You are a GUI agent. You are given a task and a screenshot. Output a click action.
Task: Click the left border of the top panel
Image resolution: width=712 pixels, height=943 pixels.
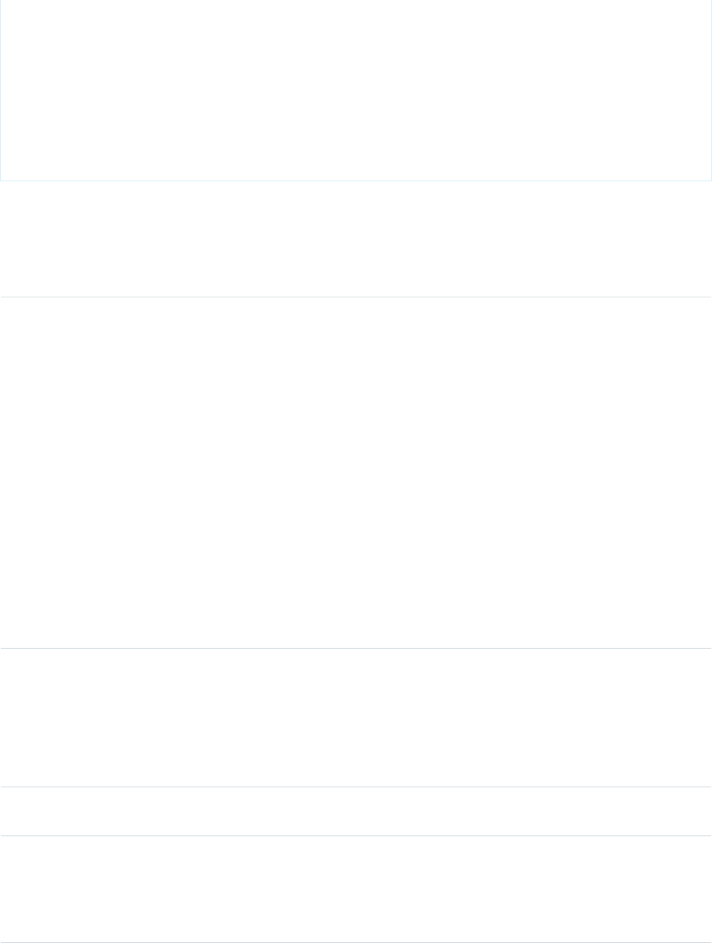(0, 90)
